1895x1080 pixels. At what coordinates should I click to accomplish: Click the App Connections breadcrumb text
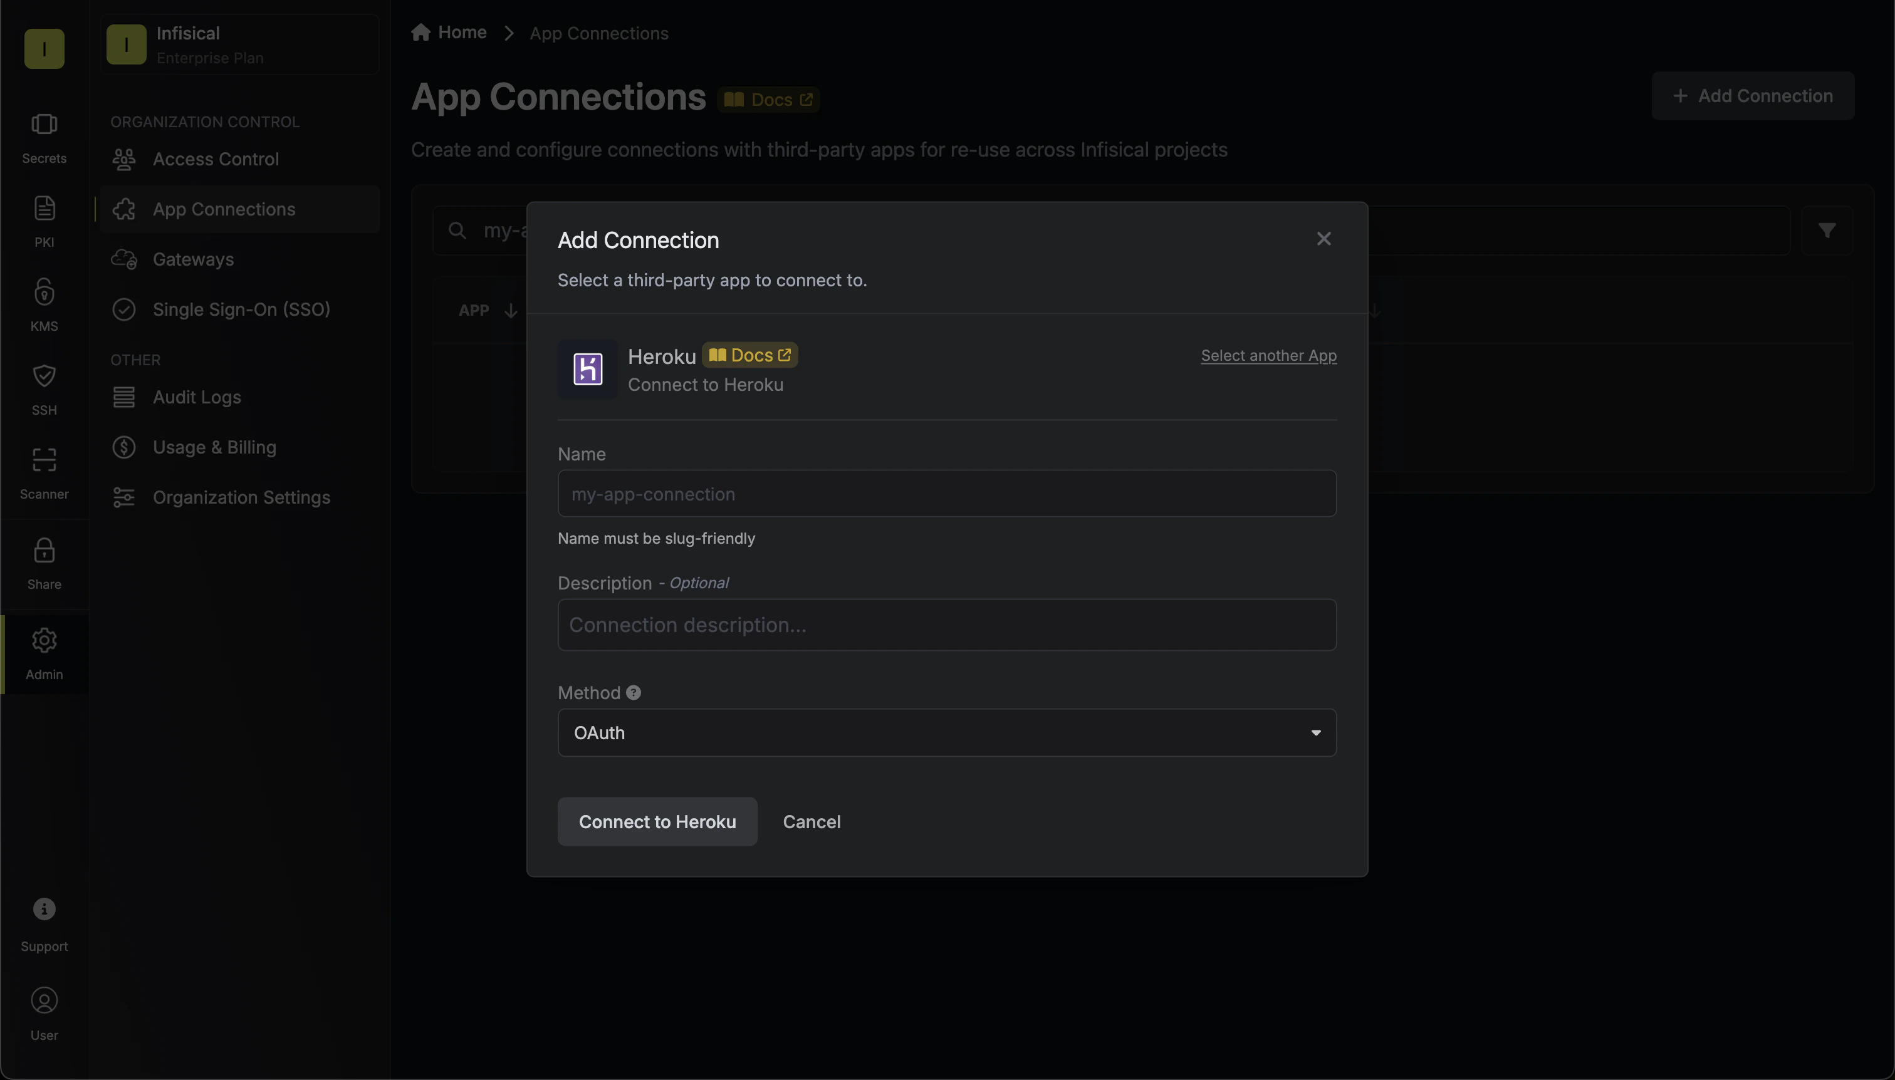[x=599, y=33]
